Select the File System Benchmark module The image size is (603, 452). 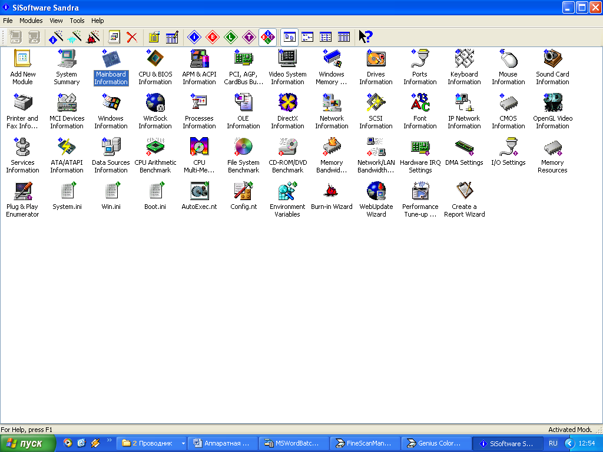[243, 155]
